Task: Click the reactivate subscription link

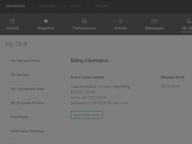Action: tap(120, 103)
